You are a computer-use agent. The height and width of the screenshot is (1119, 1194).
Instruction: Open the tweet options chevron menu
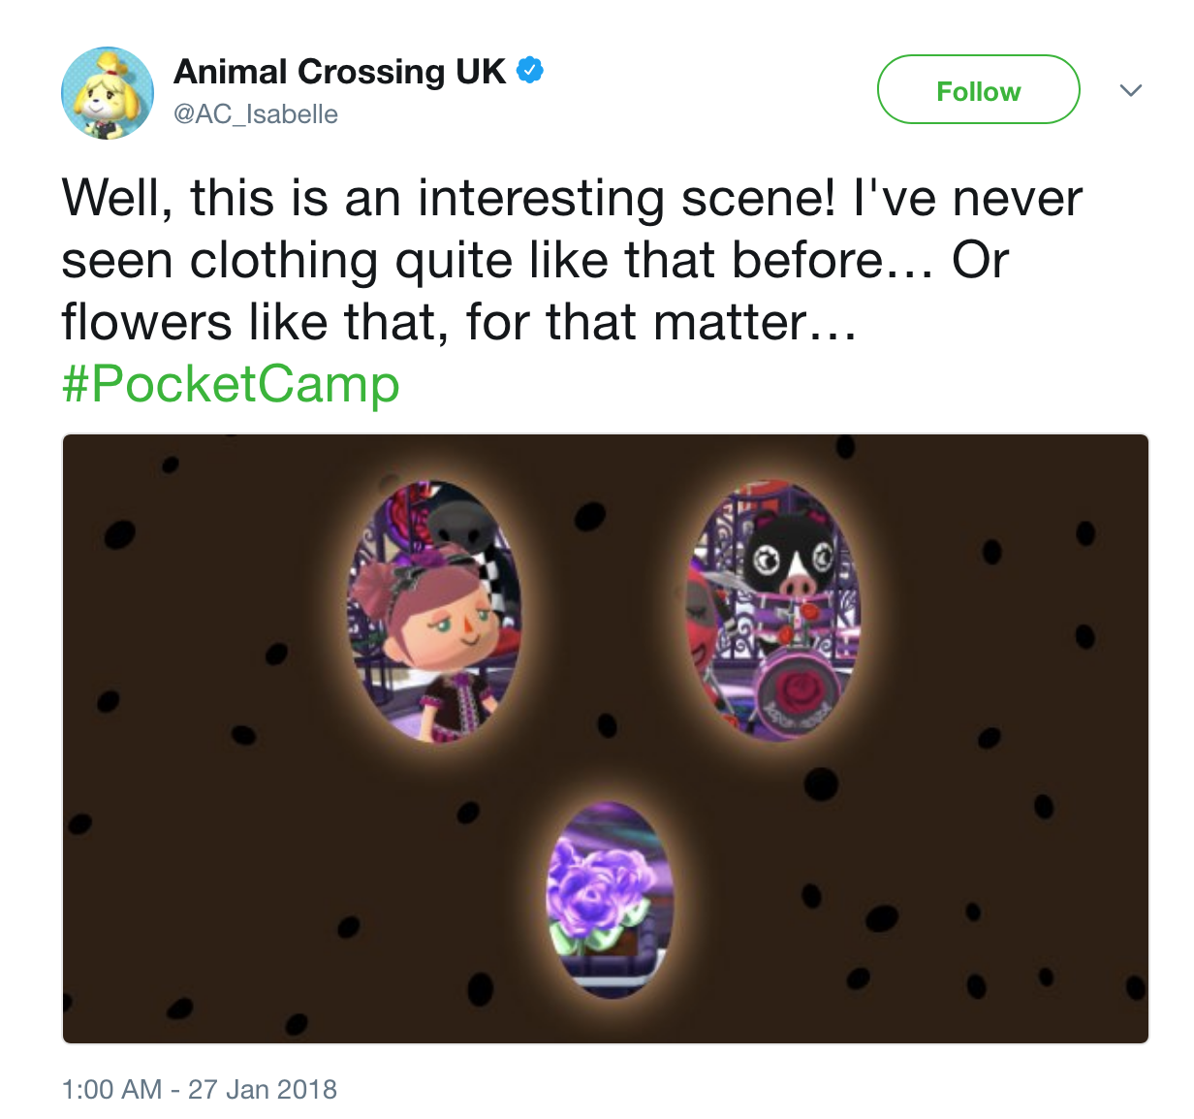(1130, 90)
